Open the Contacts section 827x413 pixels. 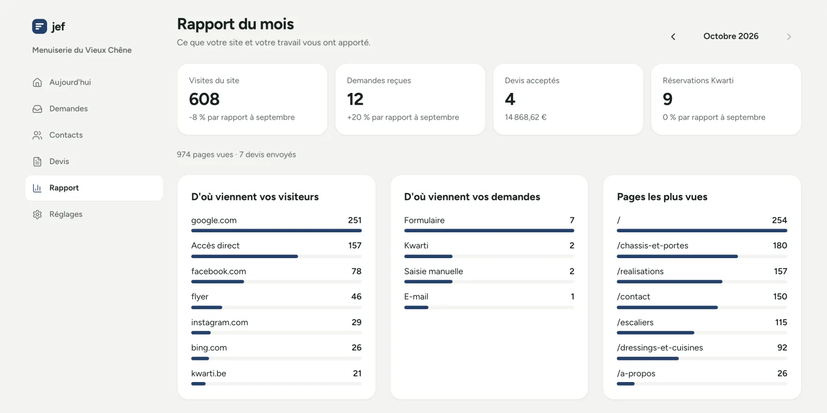pyautogui.click(x=94, y=135)
